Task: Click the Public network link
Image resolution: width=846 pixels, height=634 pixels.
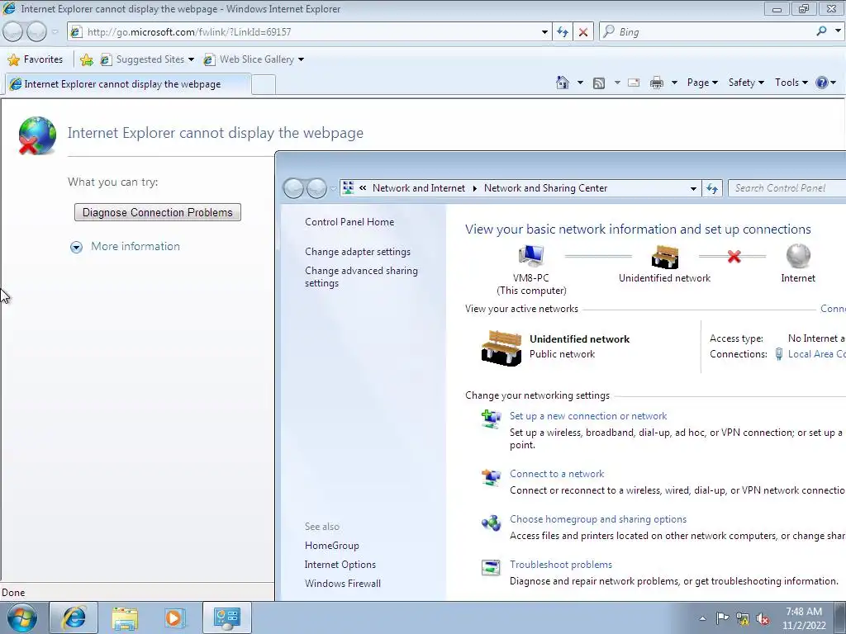Action: pos(562,354)
